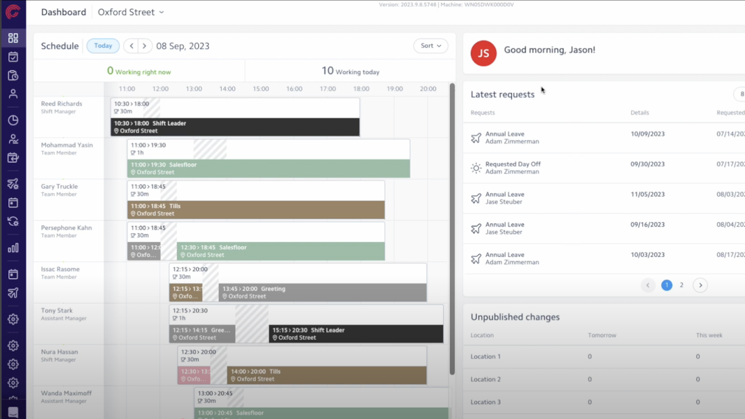Image resolution: width=745 pixels, height=419 pixels.
Task: Expand the Oxford Street location dropdown
Action: (131, 12)
